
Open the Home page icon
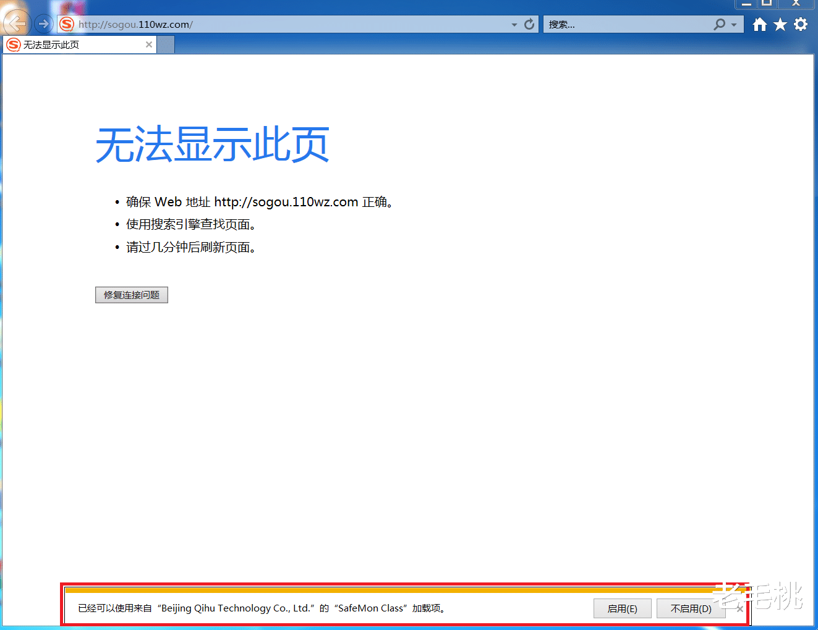click(x=760, y=24)
